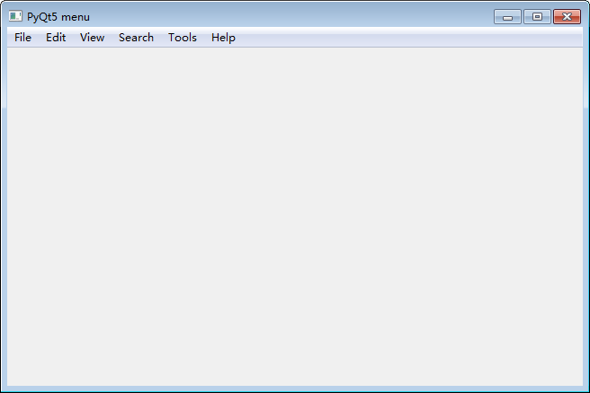
Task: Open the Help menu
Action: [223, 38]
